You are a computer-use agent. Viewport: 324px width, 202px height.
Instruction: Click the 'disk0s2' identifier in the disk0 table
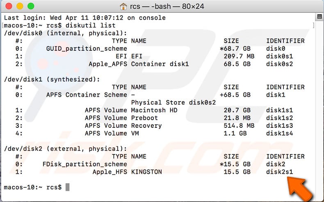[x=280, y=64]
